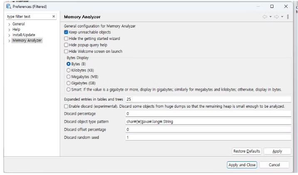Viewport: 298px width, 175px height.
Task: Select Install/Update in the preferences tree
Action: (24, 35)
